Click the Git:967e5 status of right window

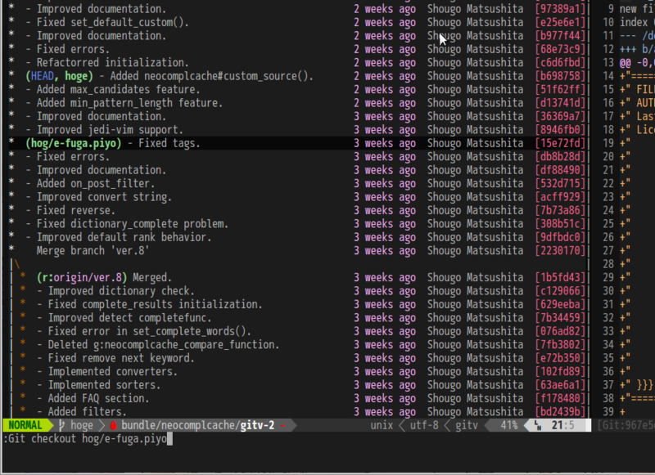tap(626, 425)
